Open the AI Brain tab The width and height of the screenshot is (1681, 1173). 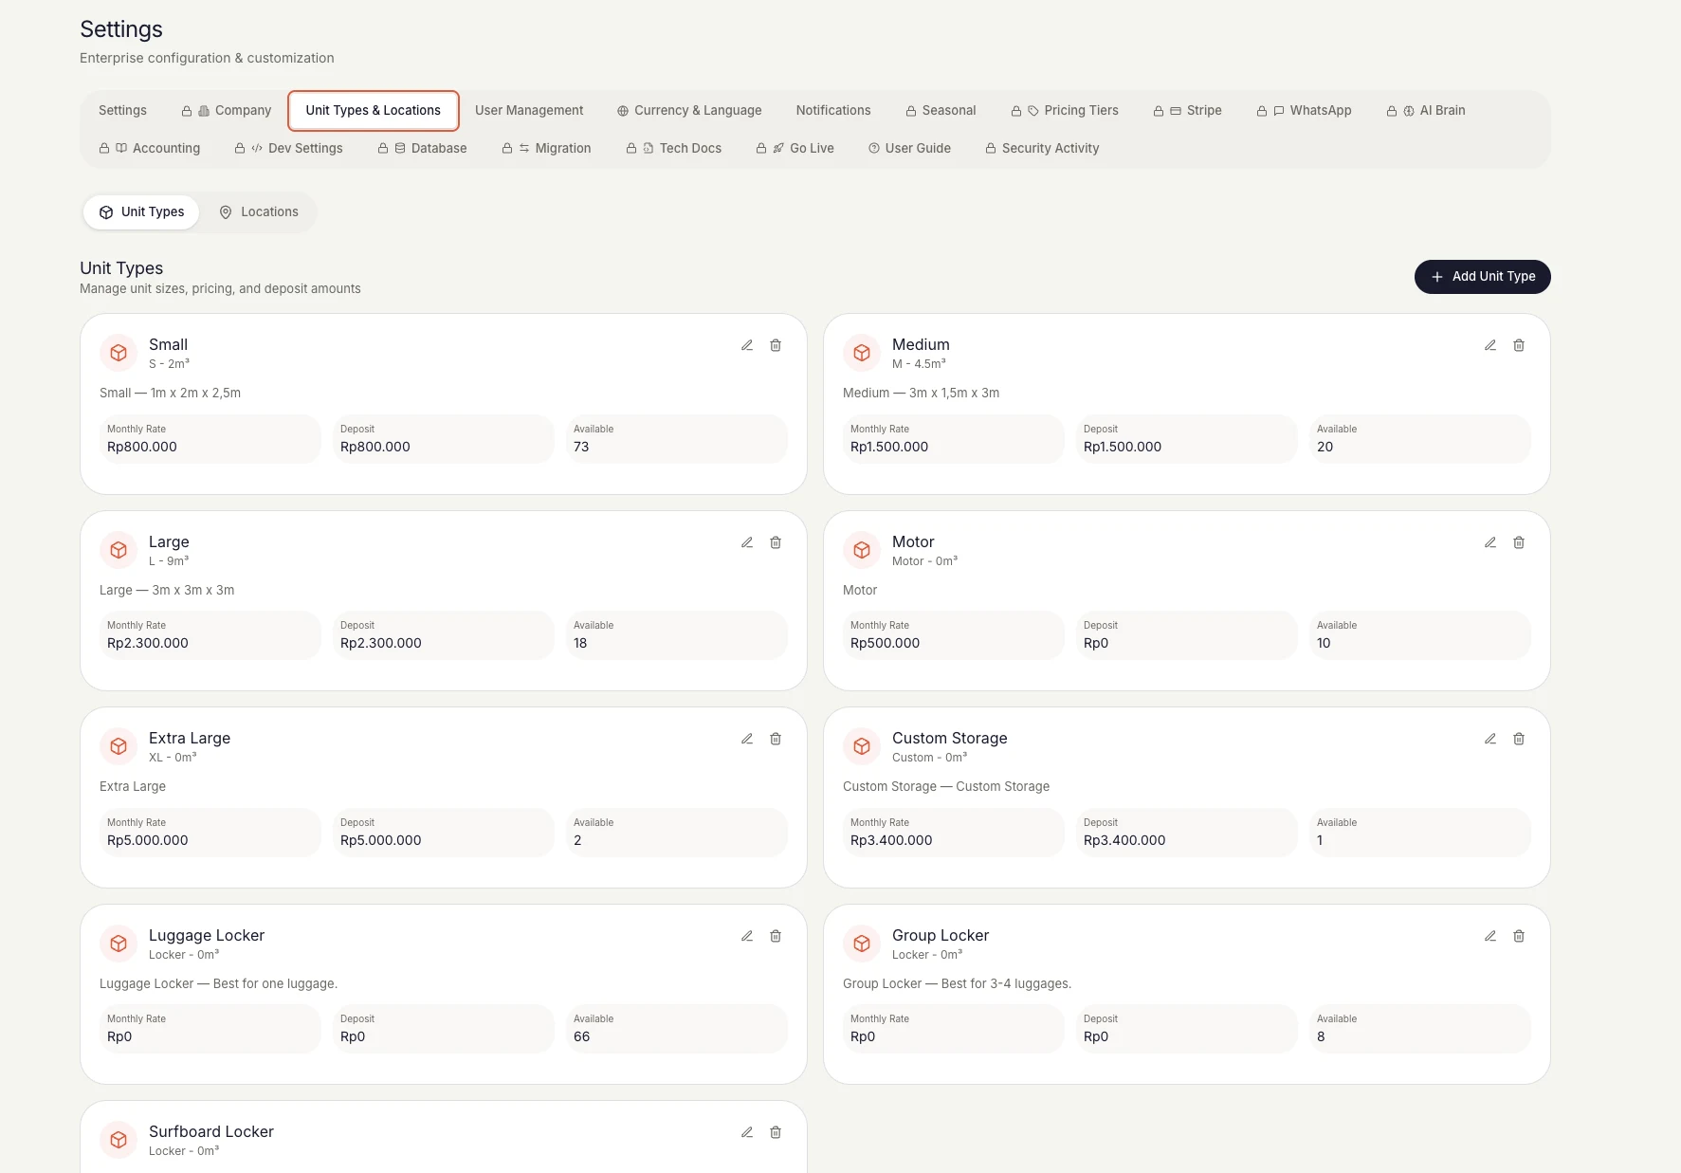1426,111
